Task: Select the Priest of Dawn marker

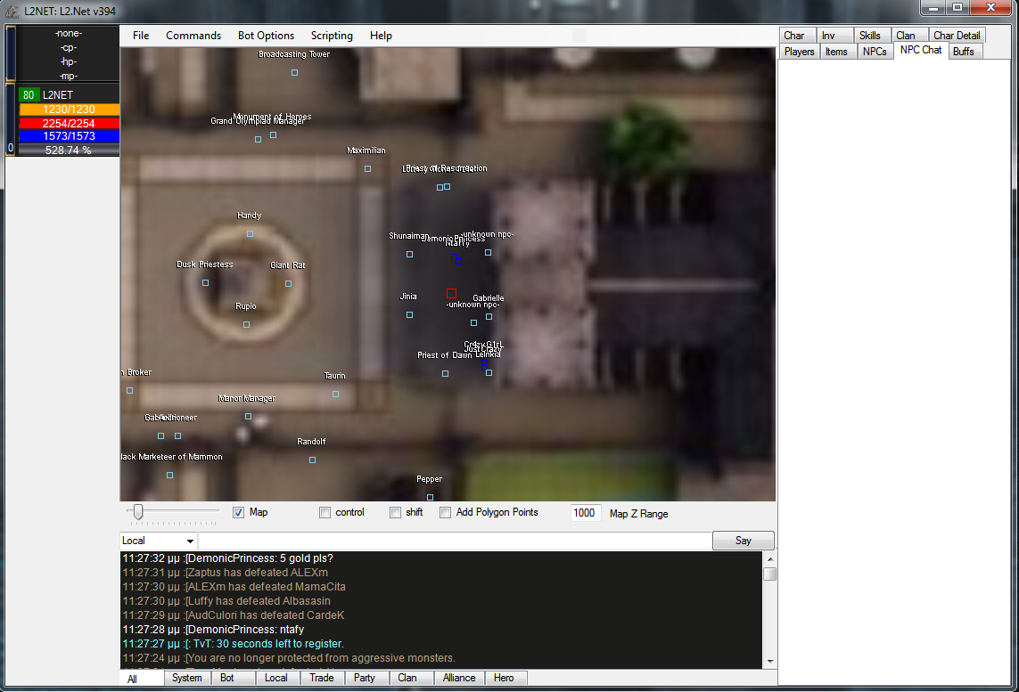Action: click(x=445, y=374)
